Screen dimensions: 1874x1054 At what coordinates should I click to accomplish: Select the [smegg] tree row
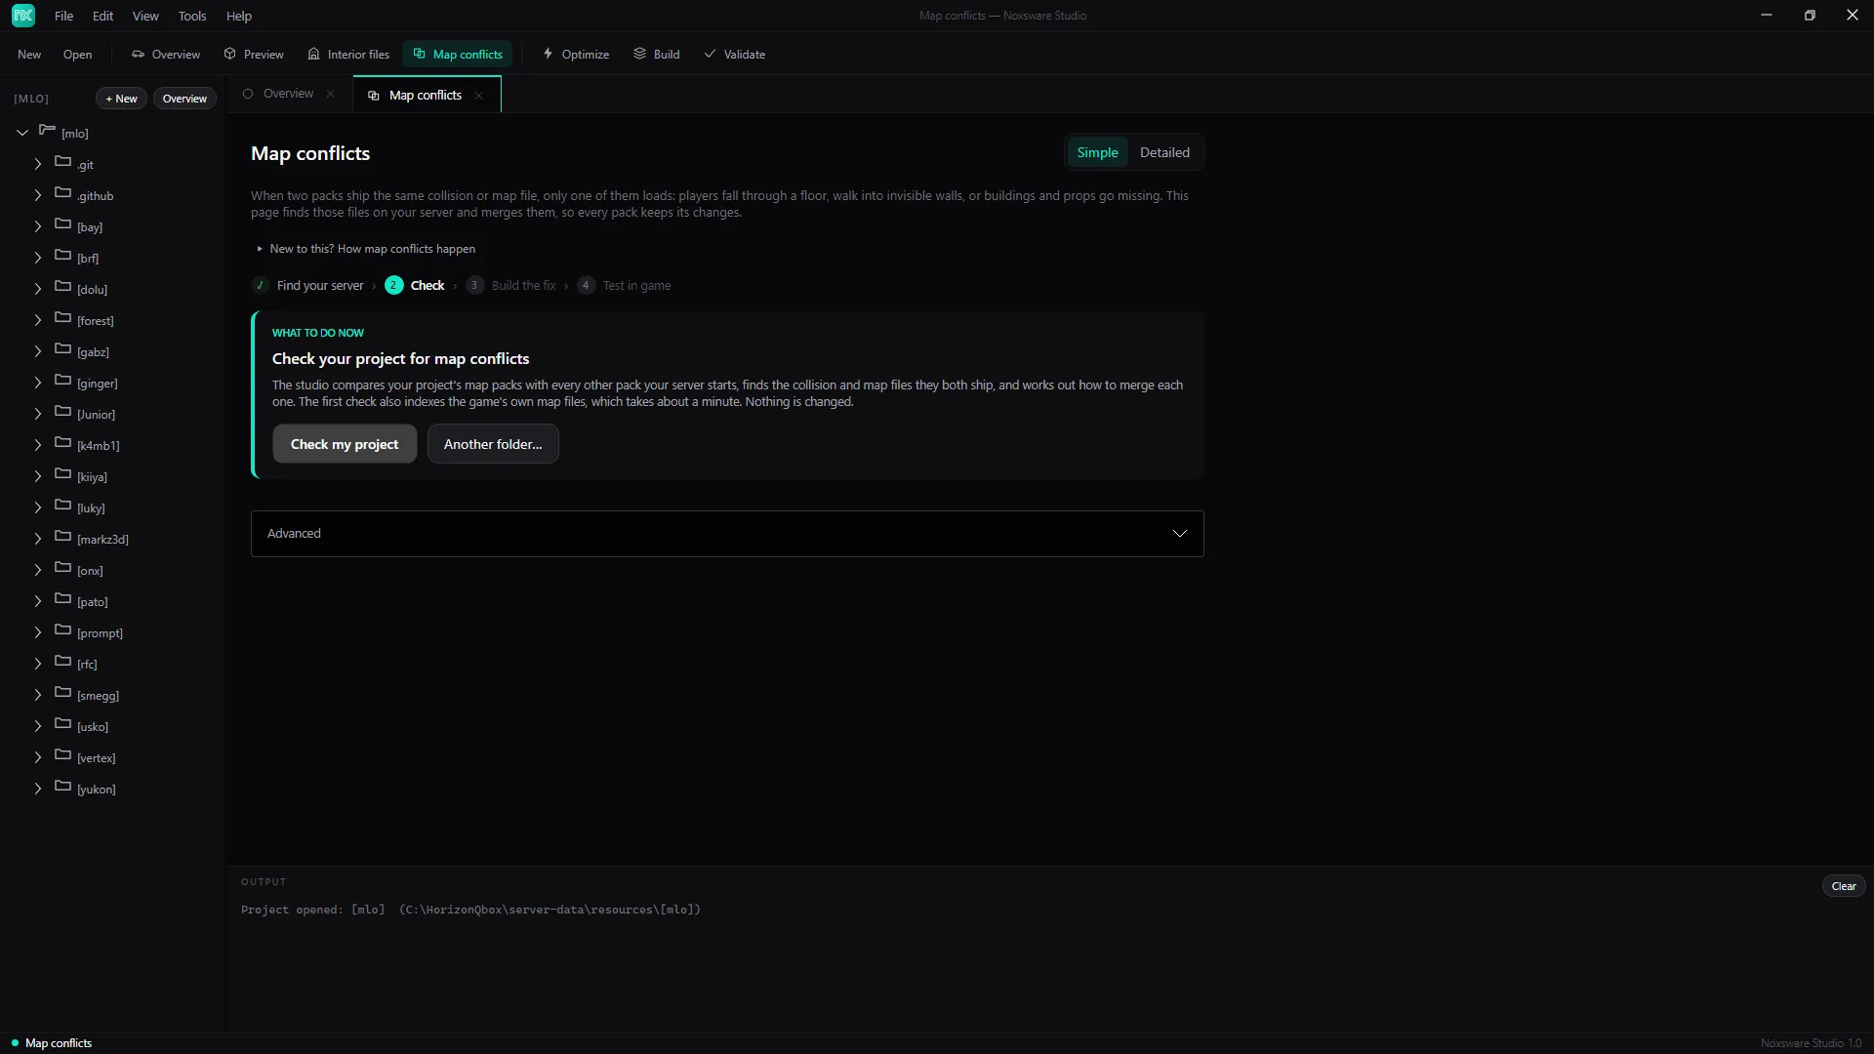[112, 695]
